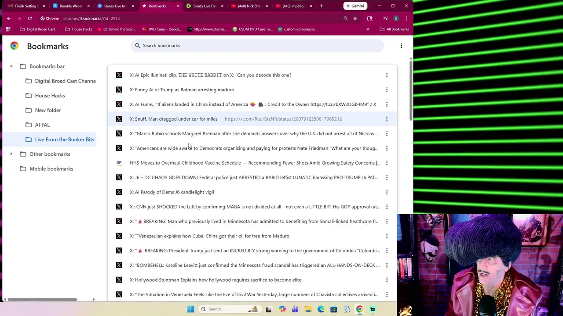Open a new browser tab
The height and width of the screenshot is (316, 563).
pos(322,6)
